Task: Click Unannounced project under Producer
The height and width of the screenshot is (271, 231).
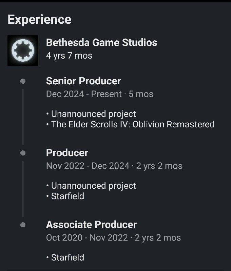Action: (x=91, y=186)
